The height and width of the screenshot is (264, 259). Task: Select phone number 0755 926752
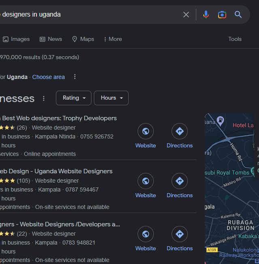[97, 136]
